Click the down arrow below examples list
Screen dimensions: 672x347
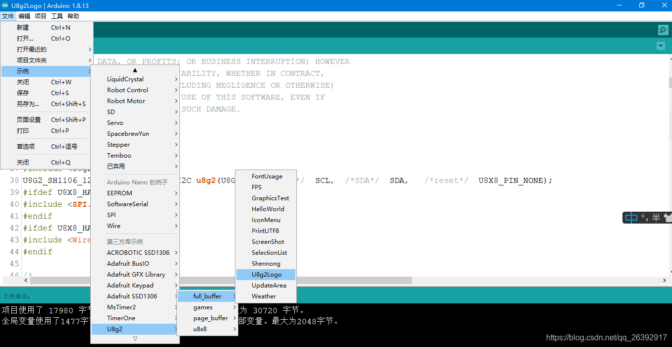[135, 339]
